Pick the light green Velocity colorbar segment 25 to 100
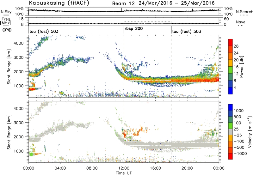 pyautogui.click(x=231, y=126)
